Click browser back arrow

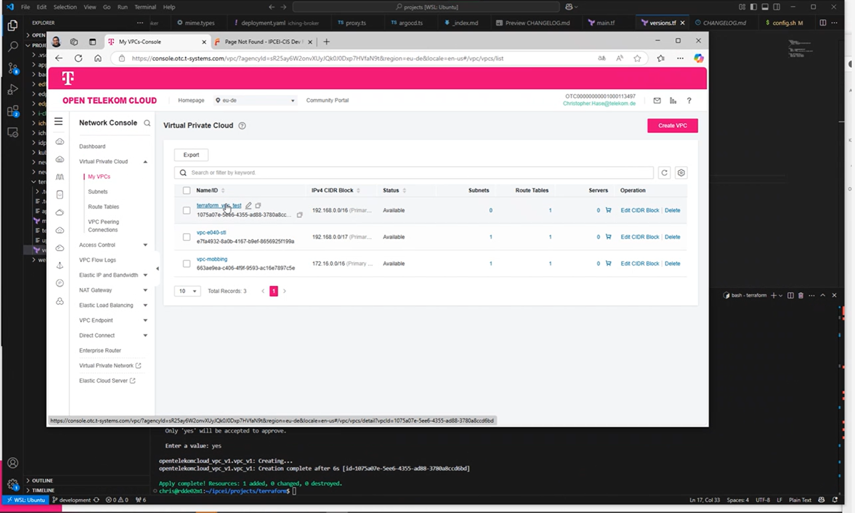pyautogui.click(x=59, y=59)
